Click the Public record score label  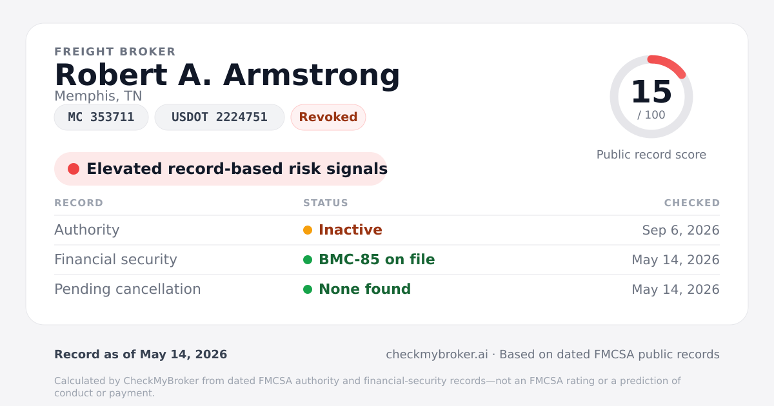(x=651, y=155)
